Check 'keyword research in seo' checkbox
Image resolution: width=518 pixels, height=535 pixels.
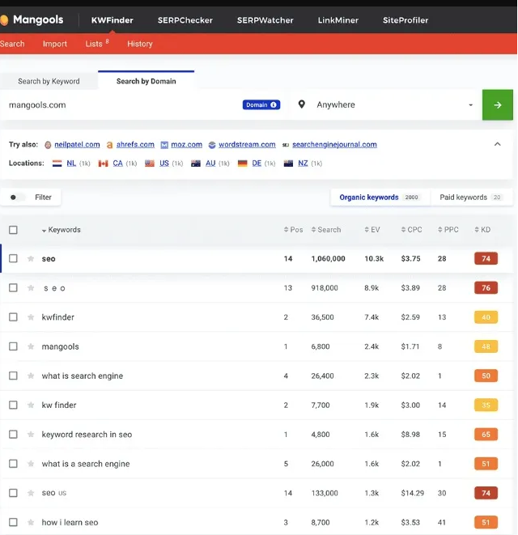click(x=13, y=435)
